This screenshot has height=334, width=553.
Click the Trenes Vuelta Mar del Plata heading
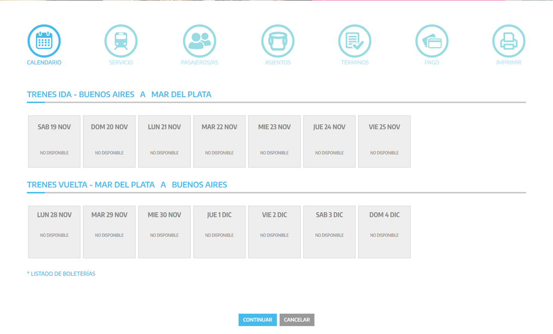point(127,185)
